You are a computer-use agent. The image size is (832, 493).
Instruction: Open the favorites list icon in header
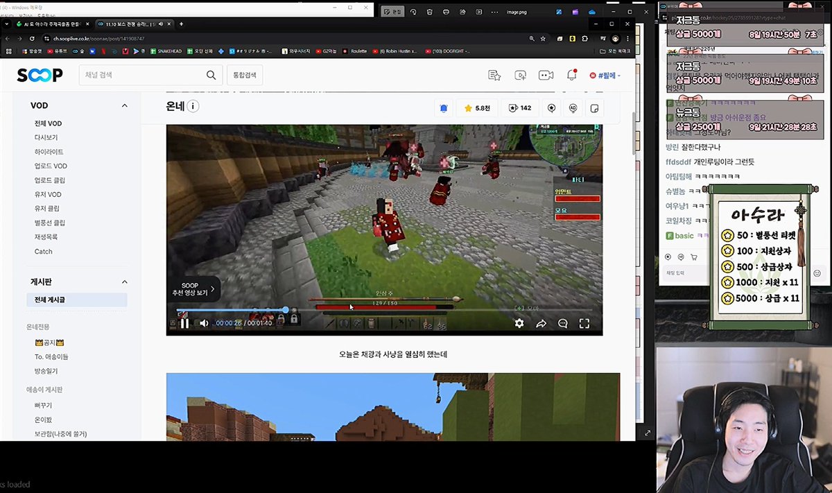pyautogui.click(x=494, y=75)
